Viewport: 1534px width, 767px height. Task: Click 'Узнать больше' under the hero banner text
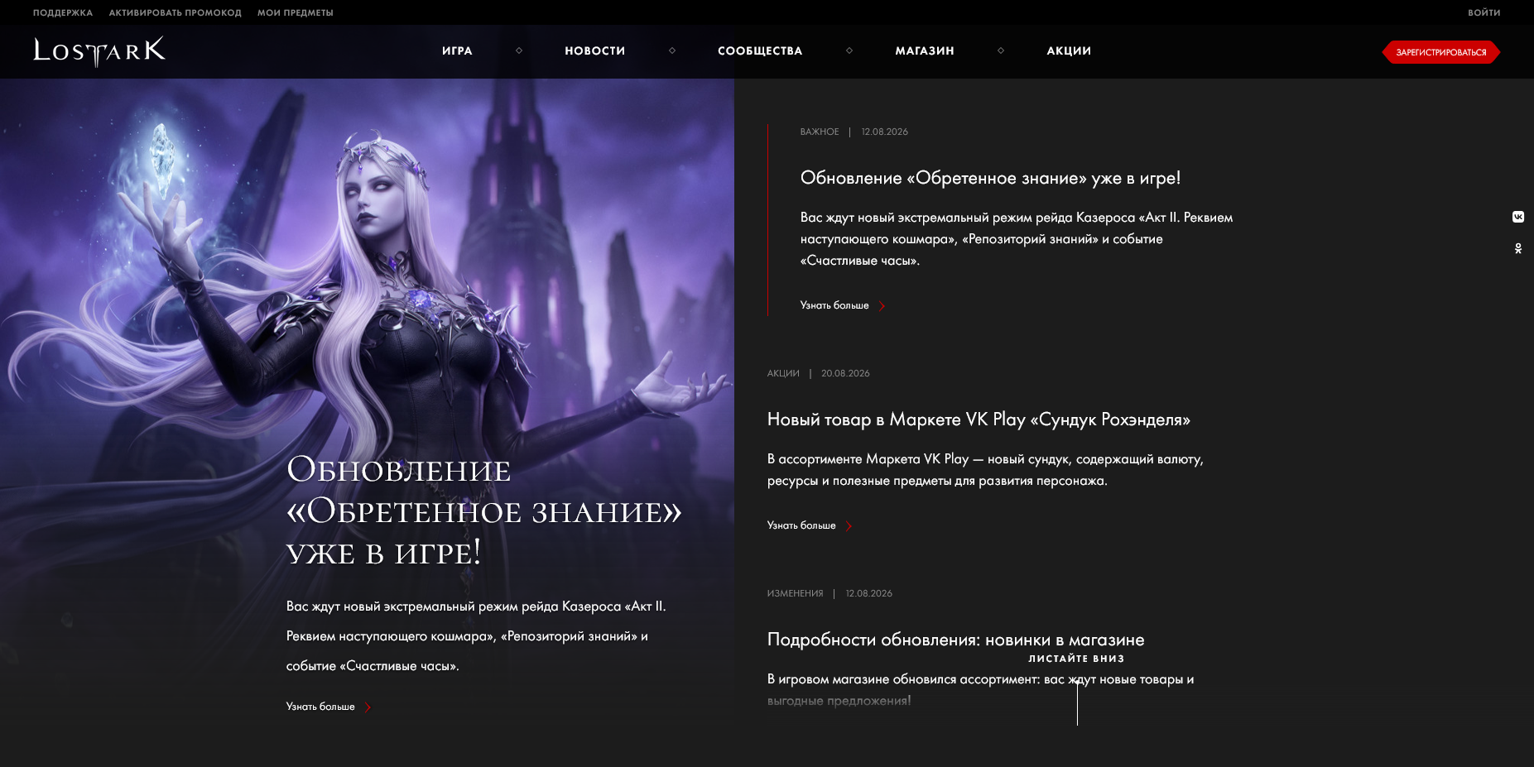tap(320, 707)
